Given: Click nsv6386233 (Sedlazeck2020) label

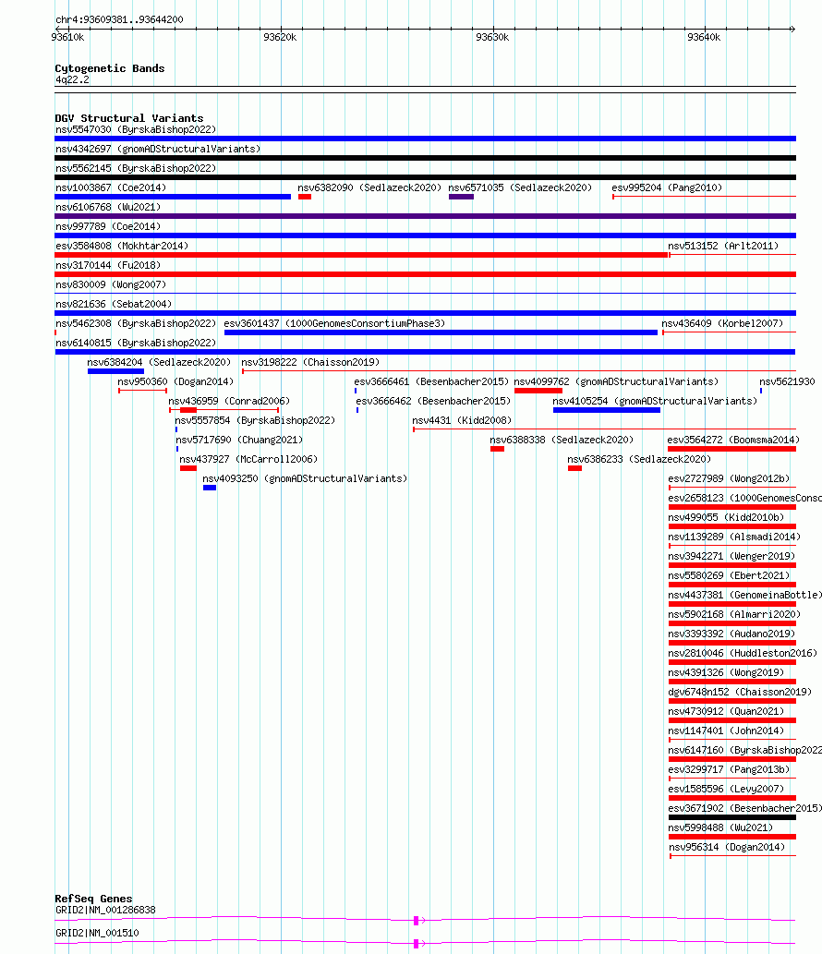Looking at the screenshot, I should point(639,461).
